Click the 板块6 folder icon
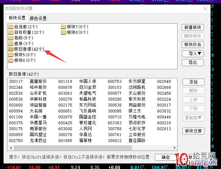This screenshot has width=221, height=169. [11, 60]
